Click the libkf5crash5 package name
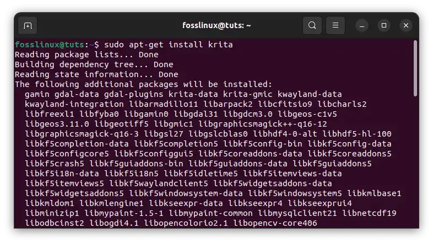This screenshot has width=433, height=244. click(55, 164)
